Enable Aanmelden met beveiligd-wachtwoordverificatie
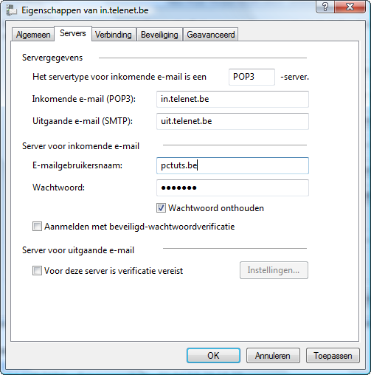371x375 pixels. (37, 227)
